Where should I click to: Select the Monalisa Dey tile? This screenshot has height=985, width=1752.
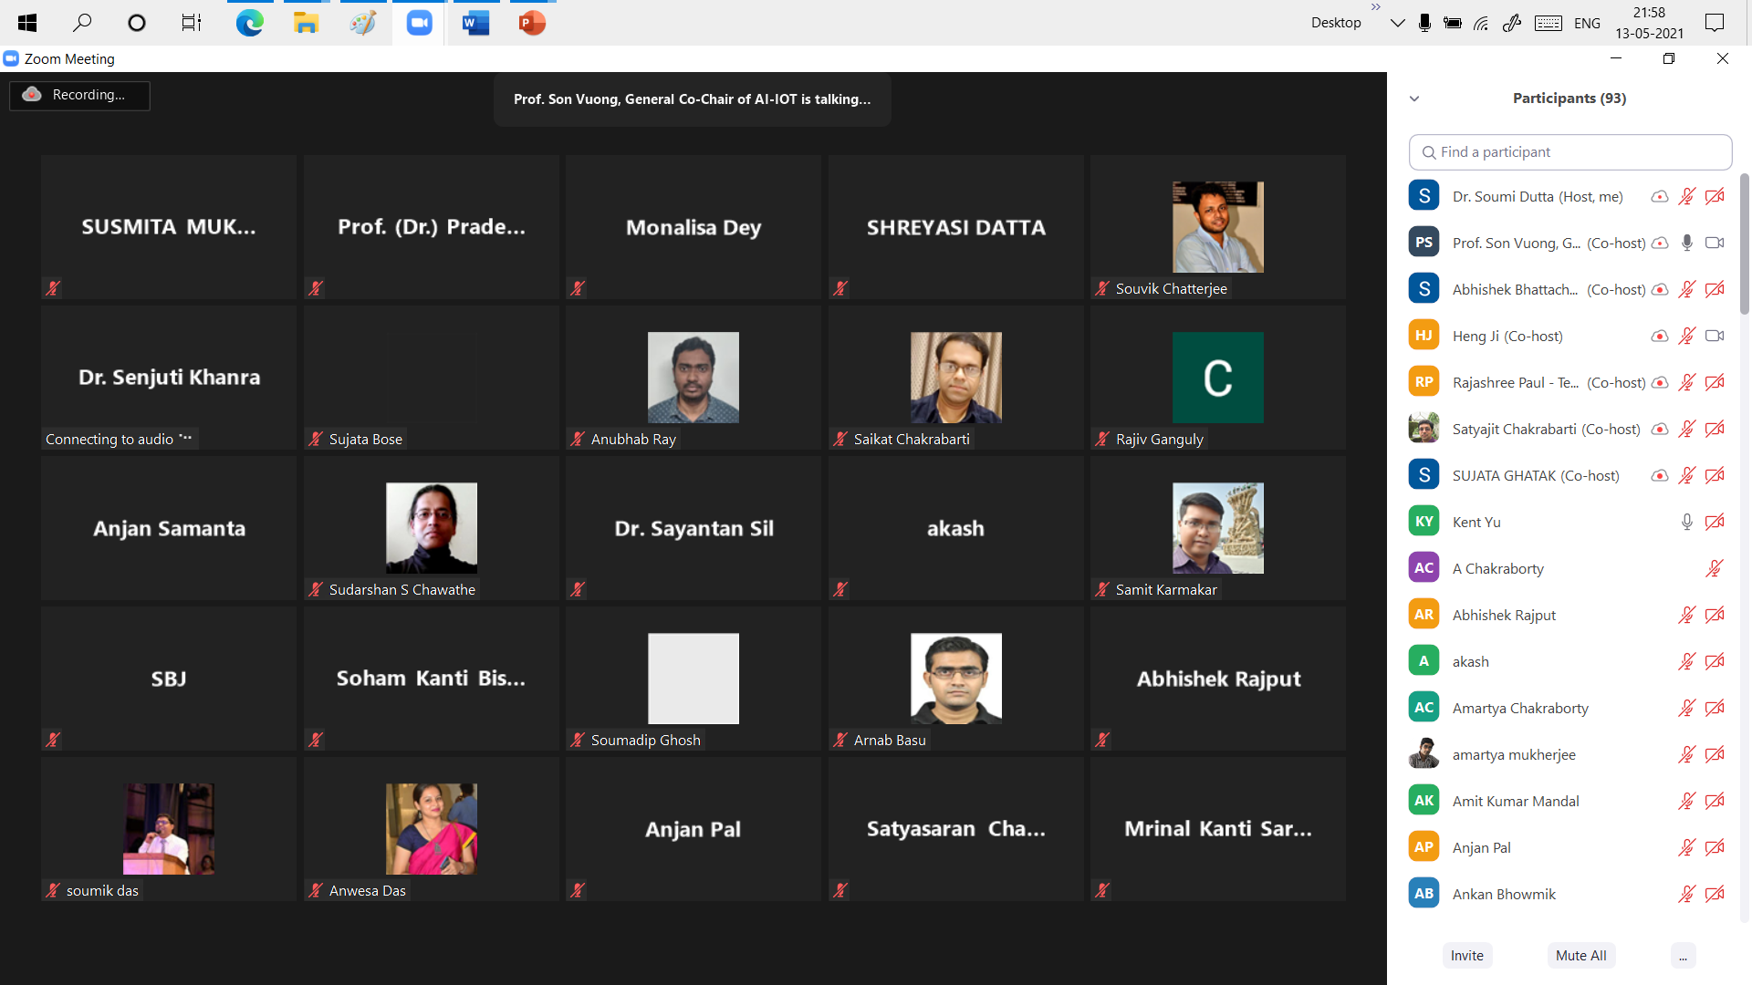[693, 227]
